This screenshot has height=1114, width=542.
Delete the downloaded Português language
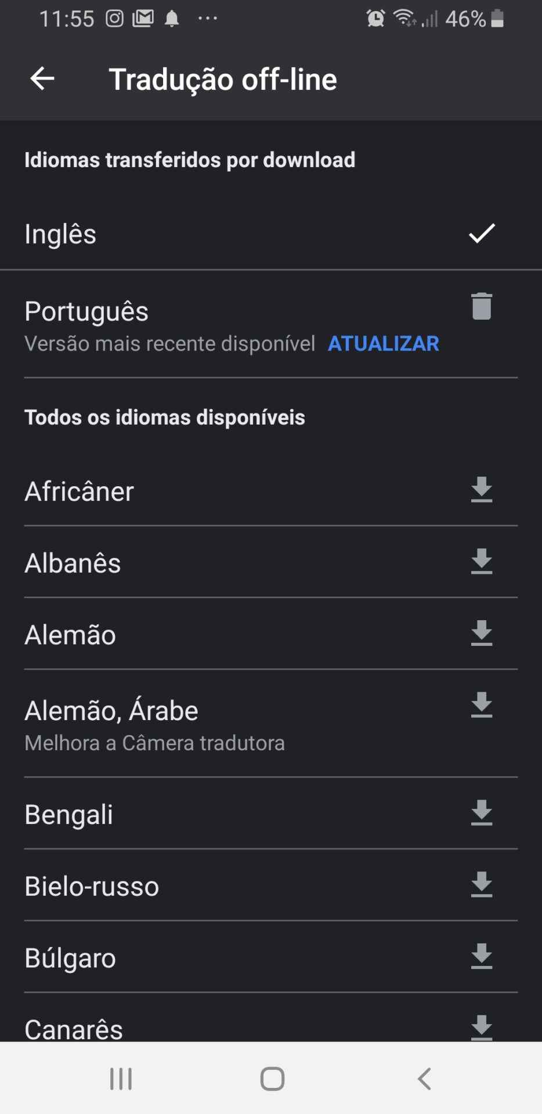(x=481, y=306)
